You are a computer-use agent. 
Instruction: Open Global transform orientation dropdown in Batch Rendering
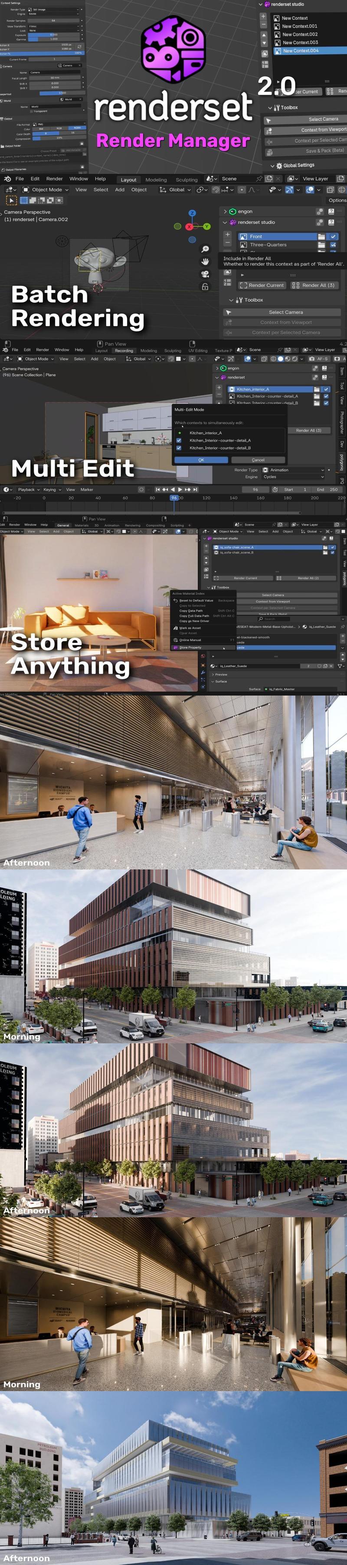pyautogui.click(x=176, y=190)
